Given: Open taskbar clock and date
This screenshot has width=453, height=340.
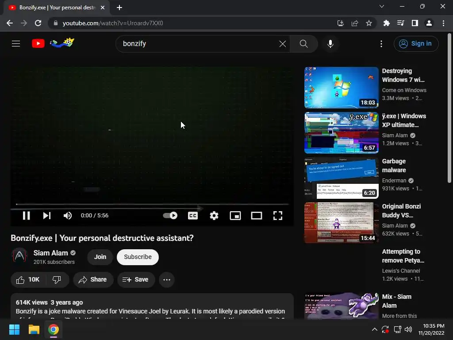Looking at the screenshot, I should coord(431,329).
